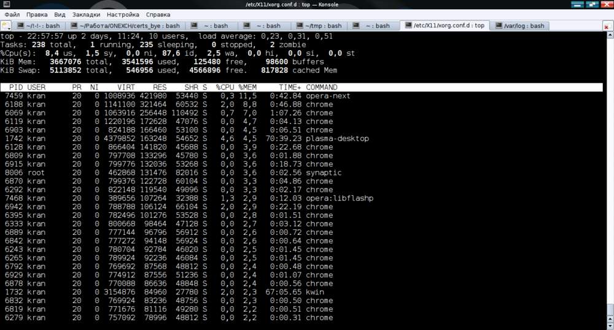The image size is (614, 330).
Task: Switch to the certs_bye : bash tab
Action: click(x=126, y=26)
